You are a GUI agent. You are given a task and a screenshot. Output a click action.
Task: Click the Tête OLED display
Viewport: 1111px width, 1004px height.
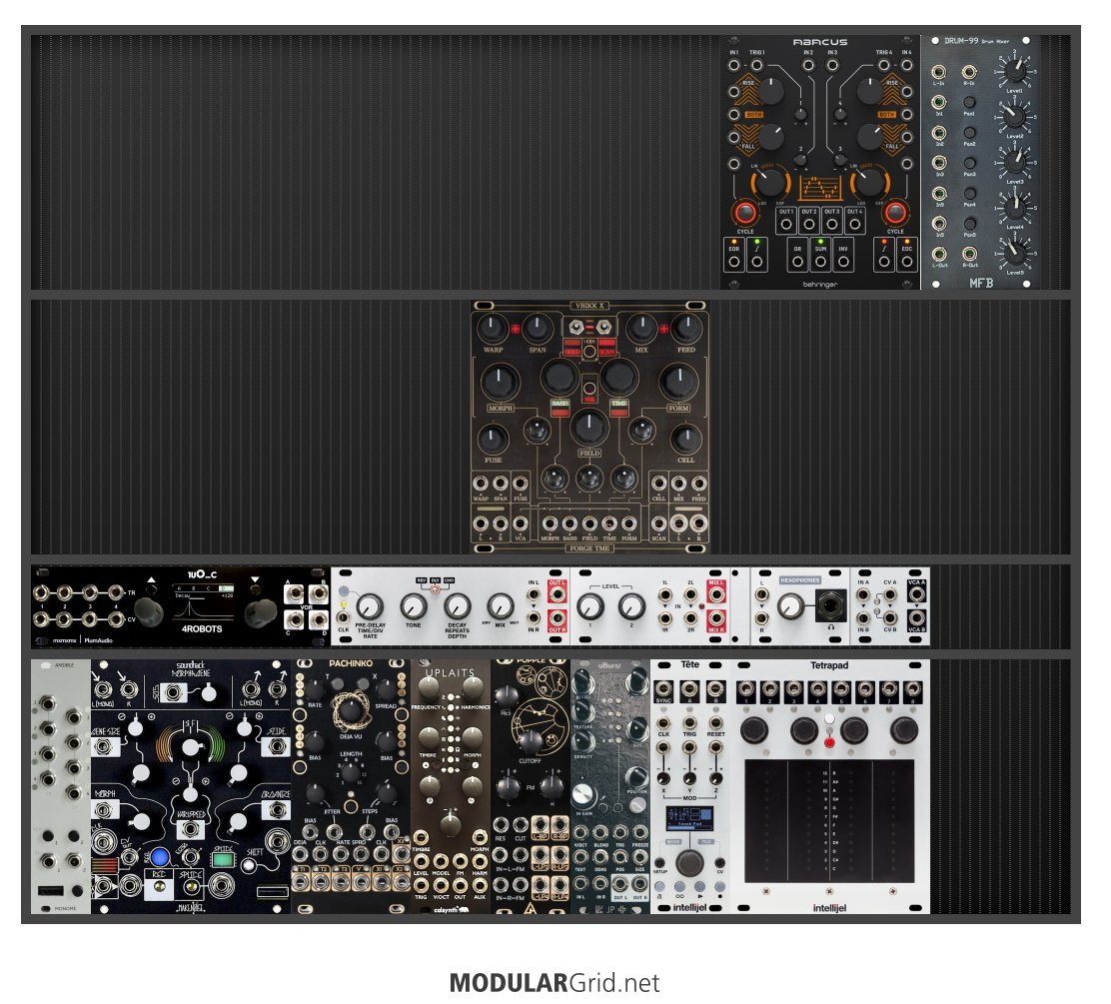click(689, 819)
